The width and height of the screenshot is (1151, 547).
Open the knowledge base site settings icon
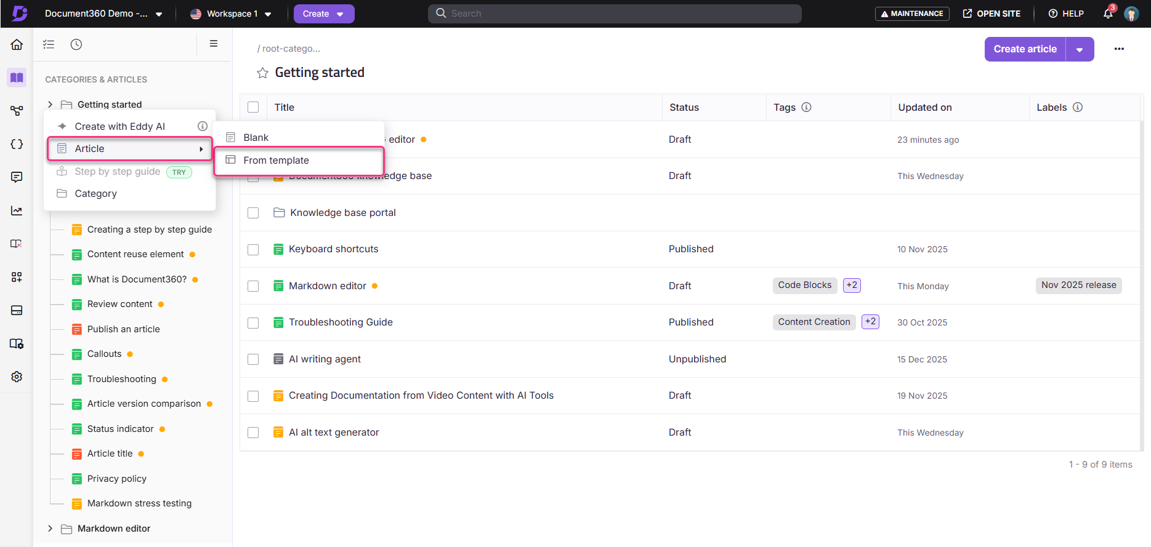[17, 343]
